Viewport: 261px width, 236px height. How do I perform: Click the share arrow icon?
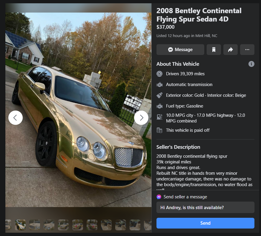[231, 50]
